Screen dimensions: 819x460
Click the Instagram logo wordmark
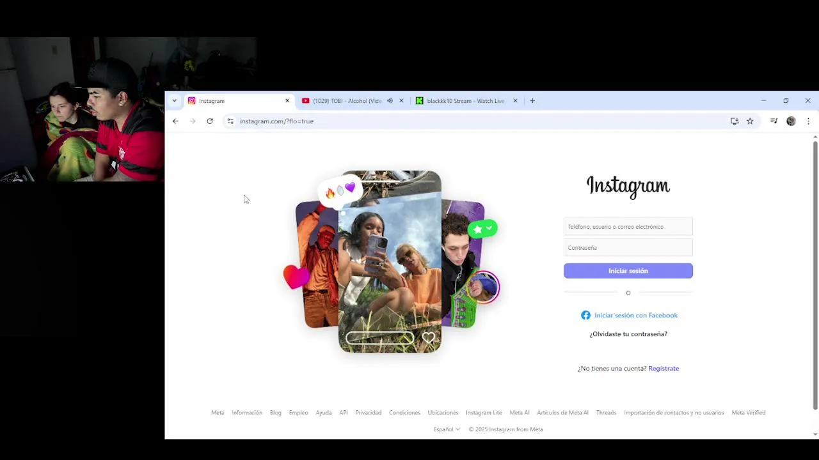(x=628, y=186)
